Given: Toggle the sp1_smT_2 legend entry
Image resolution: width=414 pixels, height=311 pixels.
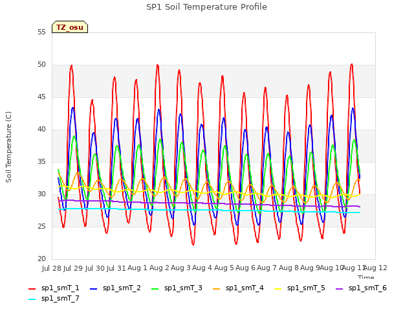Looking at the screenshot, I should pyautogui.click(x=115, y=288).
